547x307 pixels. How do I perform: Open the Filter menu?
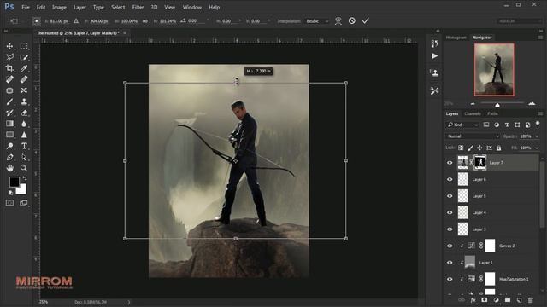(138, 7)
